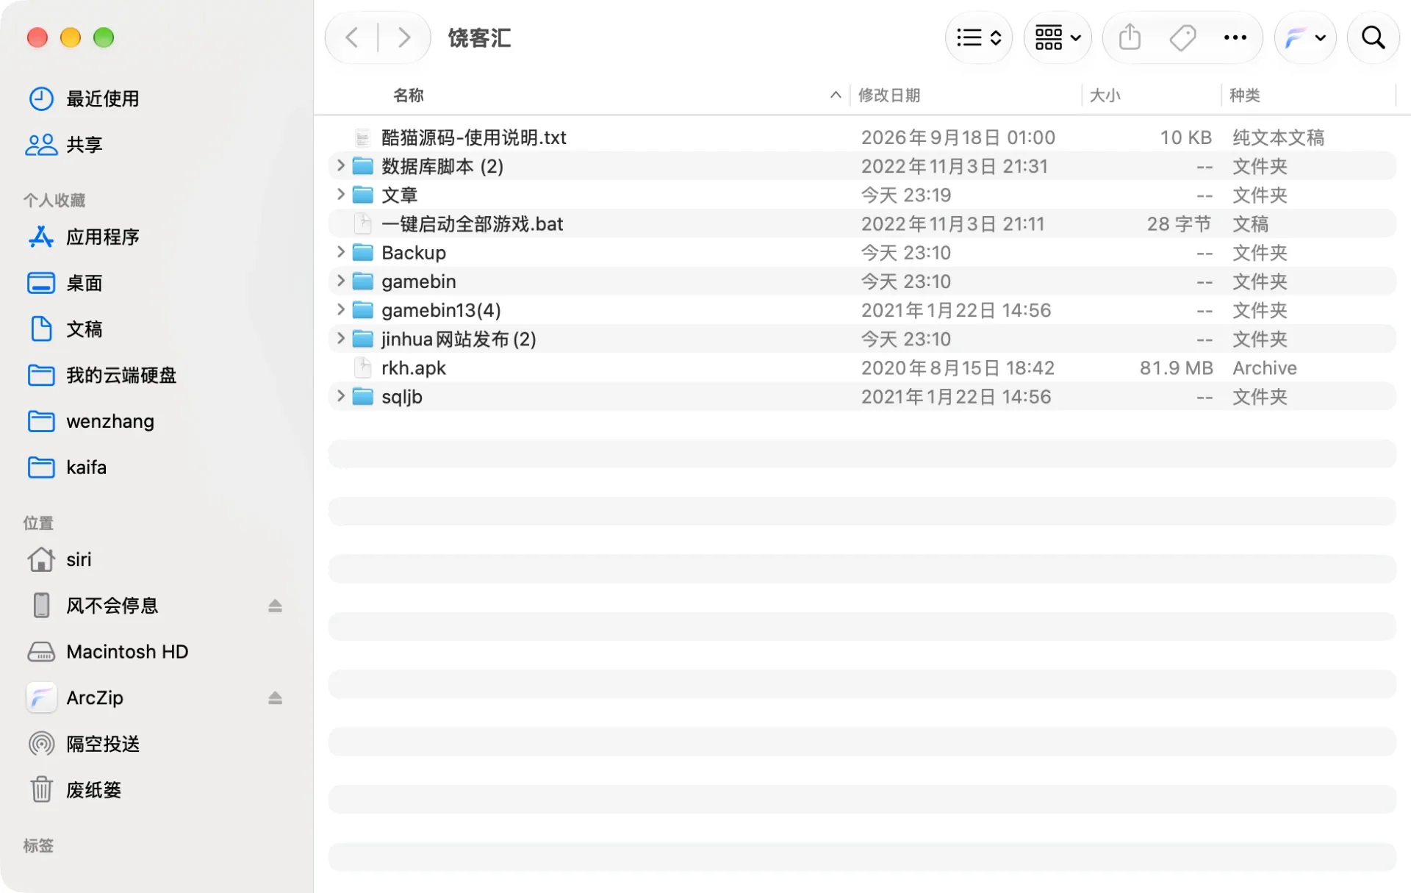
Task: Eject the 风不会停息 device
Action: [275, 606]
